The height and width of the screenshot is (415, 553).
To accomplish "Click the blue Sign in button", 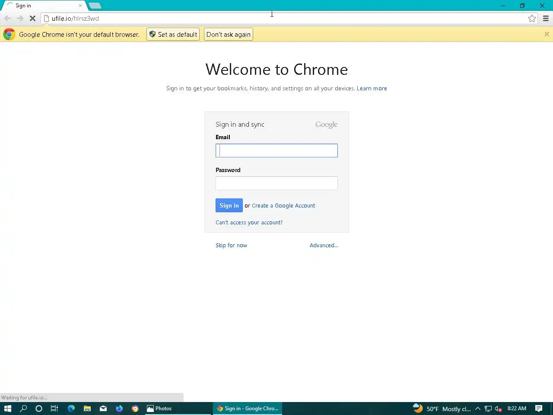I will point(229,205).
